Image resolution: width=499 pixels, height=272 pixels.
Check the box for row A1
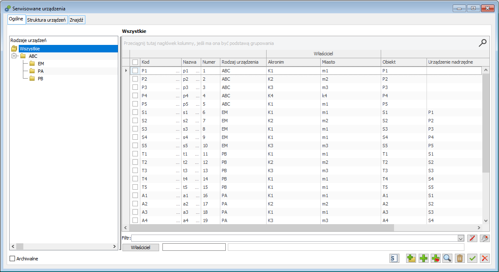click(x=135, y=195)
